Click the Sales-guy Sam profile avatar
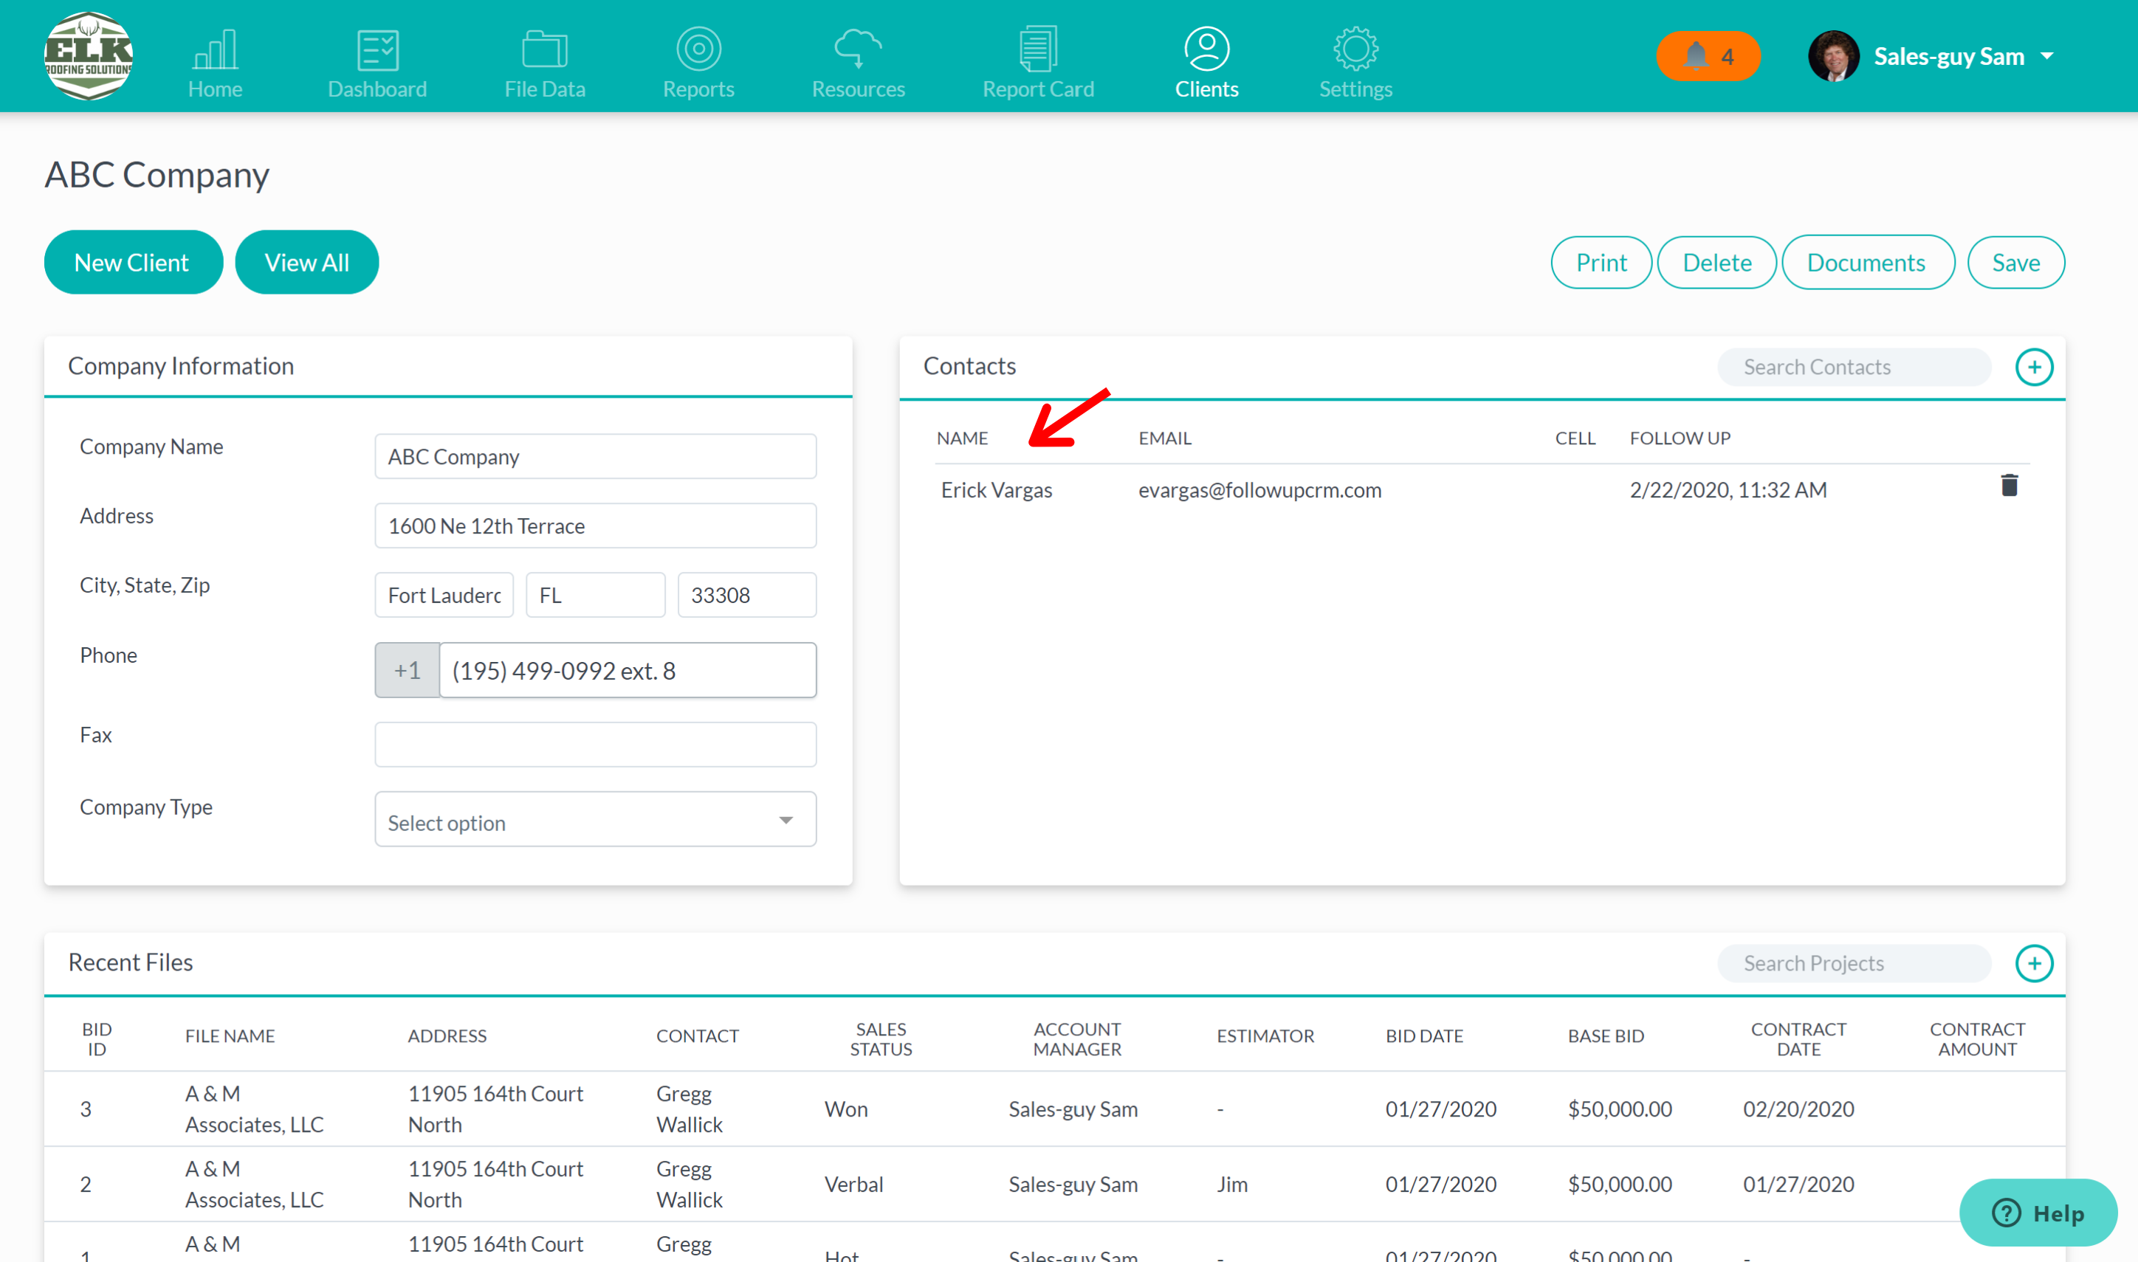This screenshot has height=1262, width=2138. click(1832, 56)
